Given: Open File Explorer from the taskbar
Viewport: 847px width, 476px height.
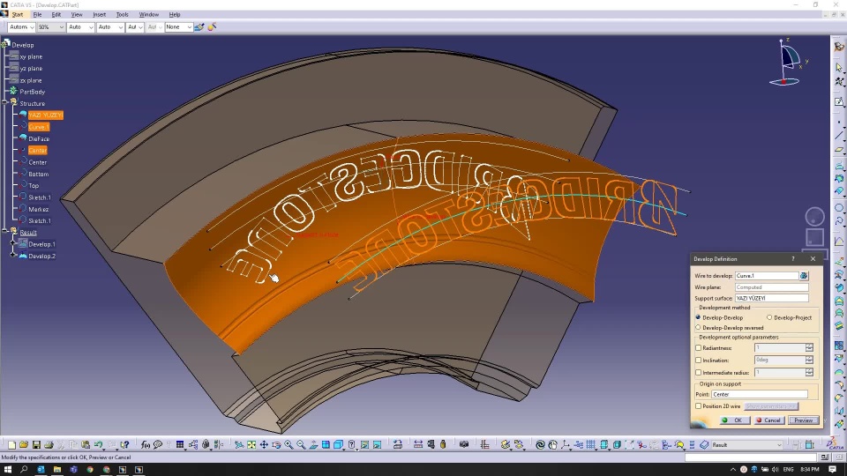Looking at the screenshot, I should (56, 470).
